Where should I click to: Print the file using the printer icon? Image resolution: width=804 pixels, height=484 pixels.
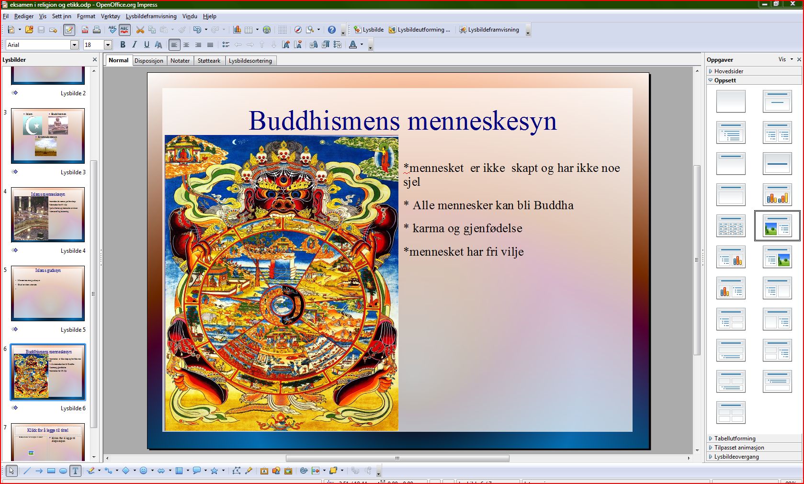(x=97, y=30)
